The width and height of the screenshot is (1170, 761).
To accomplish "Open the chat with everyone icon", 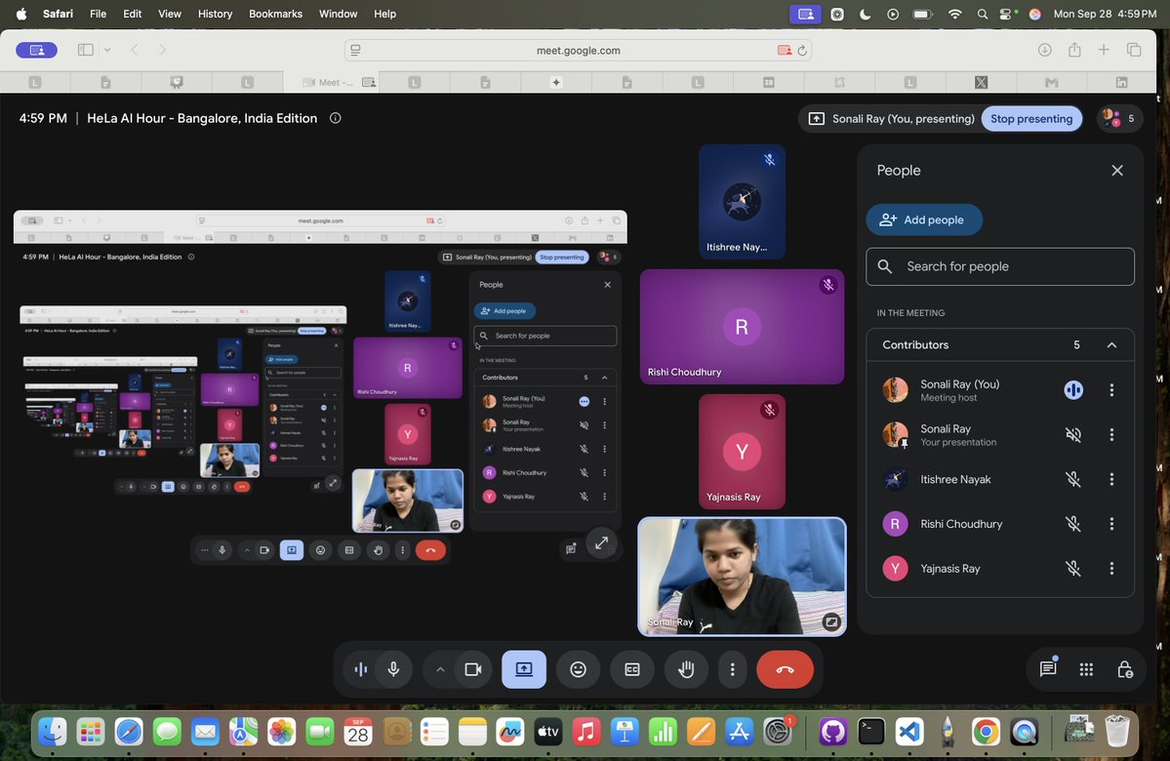I will 1048,669.
